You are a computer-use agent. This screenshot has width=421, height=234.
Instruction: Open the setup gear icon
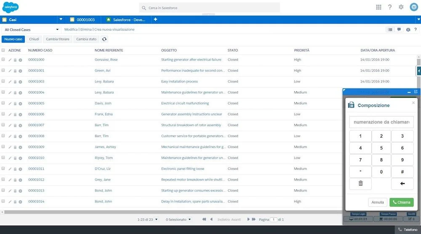401,7
